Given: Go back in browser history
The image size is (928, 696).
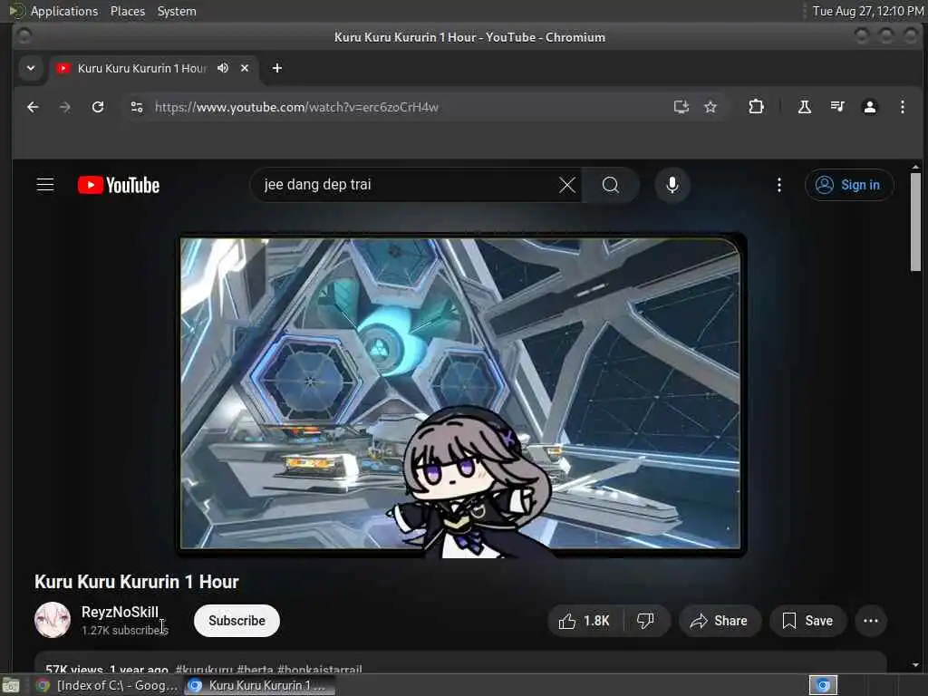Looking at the screenshot, I should pyautogui.click(x=33, y=107).
